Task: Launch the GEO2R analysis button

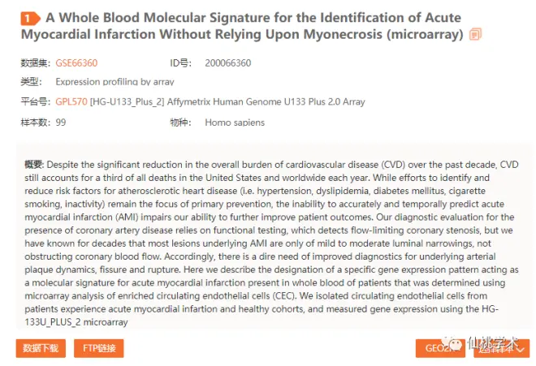Action: point(440,348)
